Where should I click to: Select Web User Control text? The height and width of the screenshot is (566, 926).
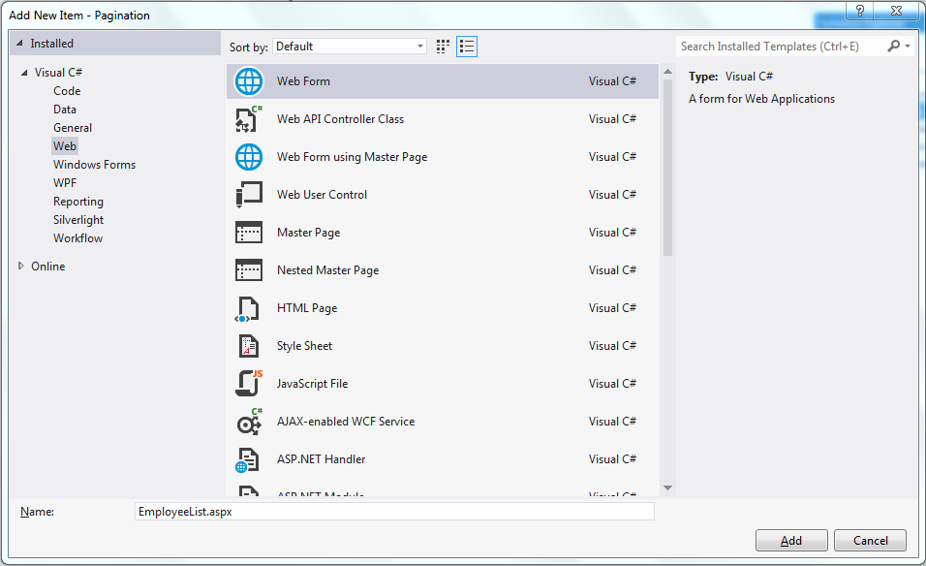(x=322, y=195)
